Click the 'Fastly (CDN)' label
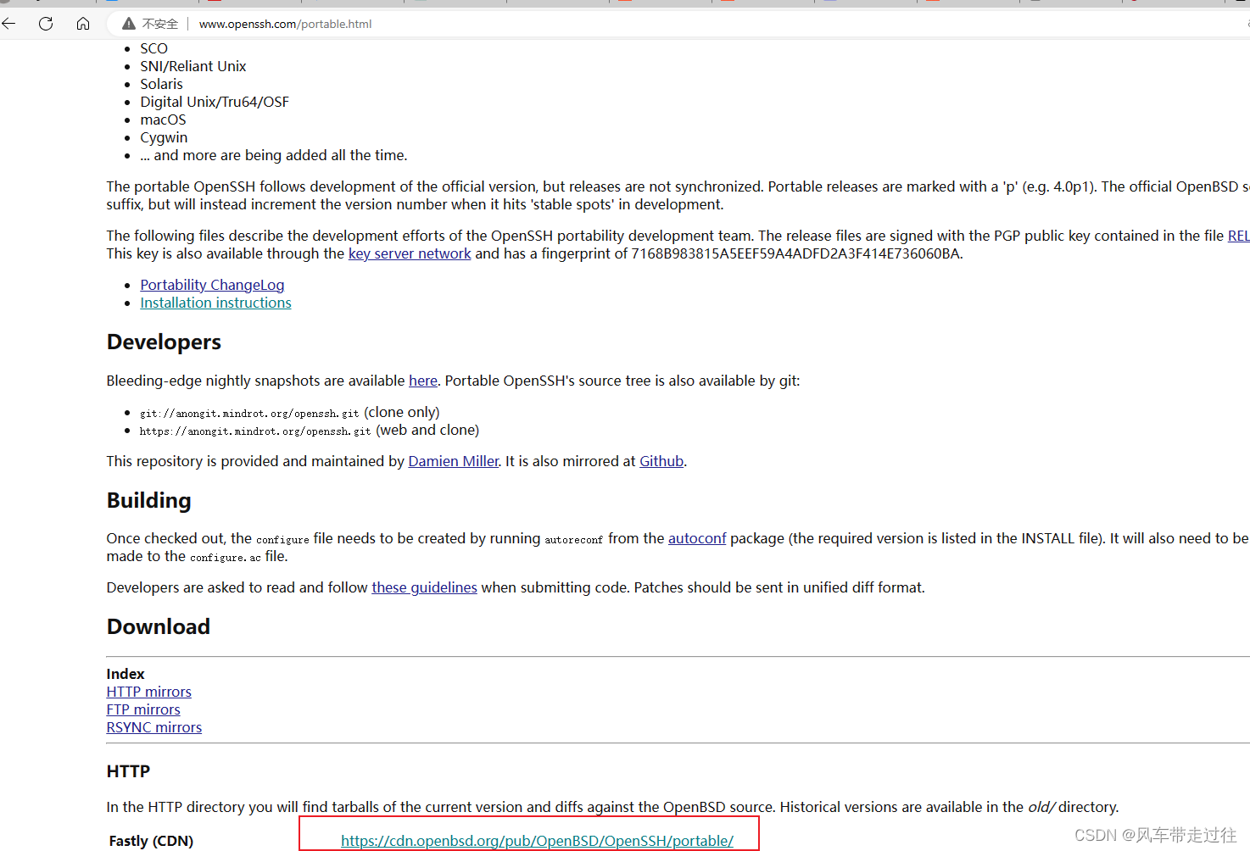The height and width of the screenshot is (851, 1250). 151,841
